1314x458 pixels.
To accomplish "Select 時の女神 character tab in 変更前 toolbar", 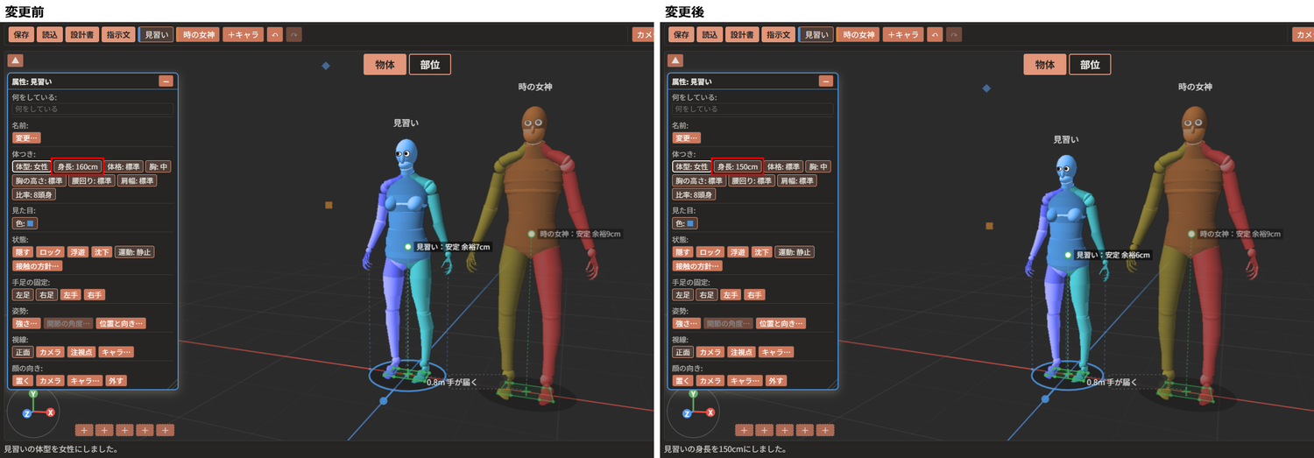I will click(x=198, y=35).
